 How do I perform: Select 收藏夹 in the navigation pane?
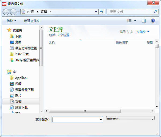[17, 30]
